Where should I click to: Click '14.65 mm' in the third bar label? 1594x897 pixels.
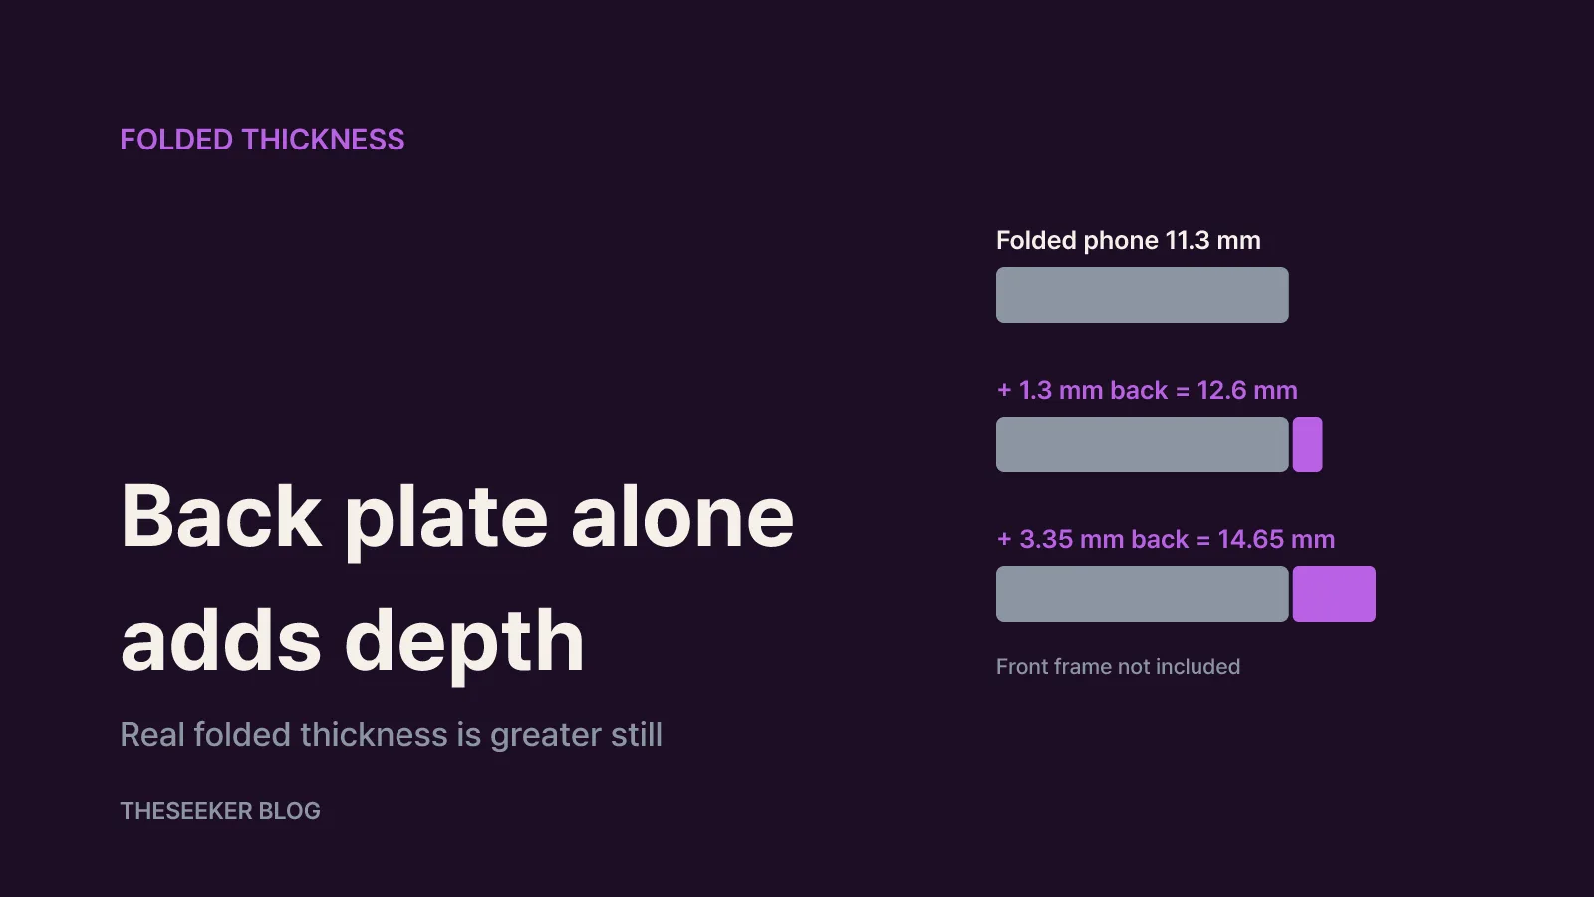[1276, 539]
